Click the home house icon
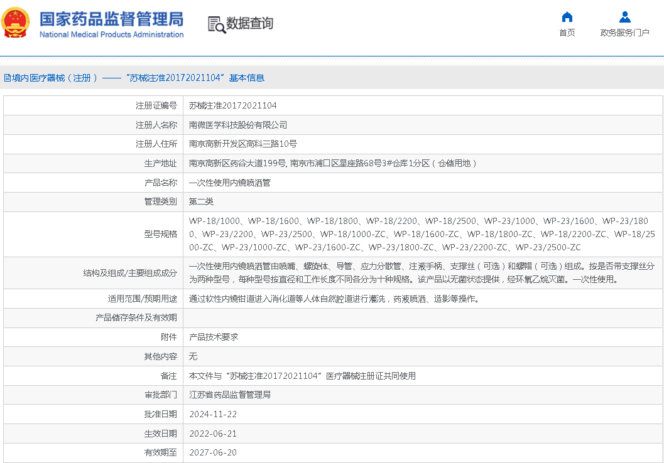 coord(567,17)
